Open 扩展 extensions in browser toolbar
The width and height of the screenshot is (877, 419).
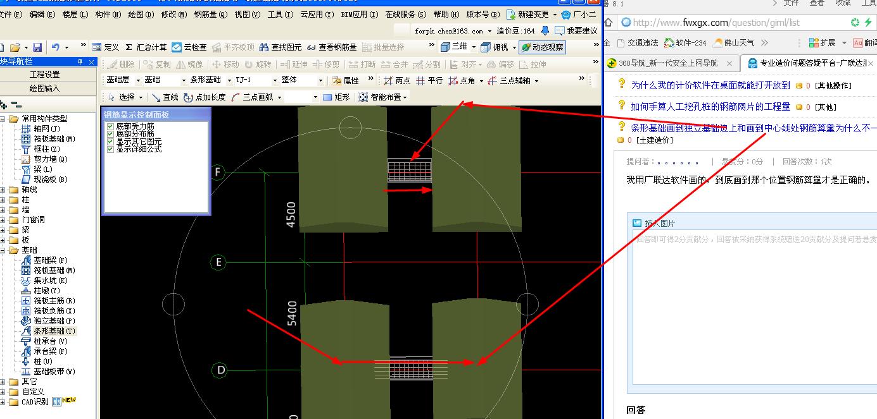821,43
